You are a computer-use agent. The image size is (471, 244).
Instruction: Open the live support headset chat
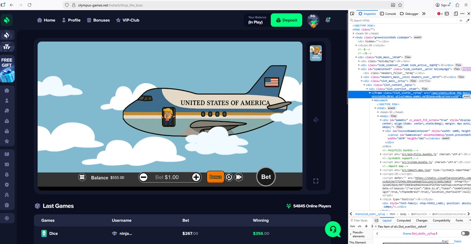coord(333,229)
